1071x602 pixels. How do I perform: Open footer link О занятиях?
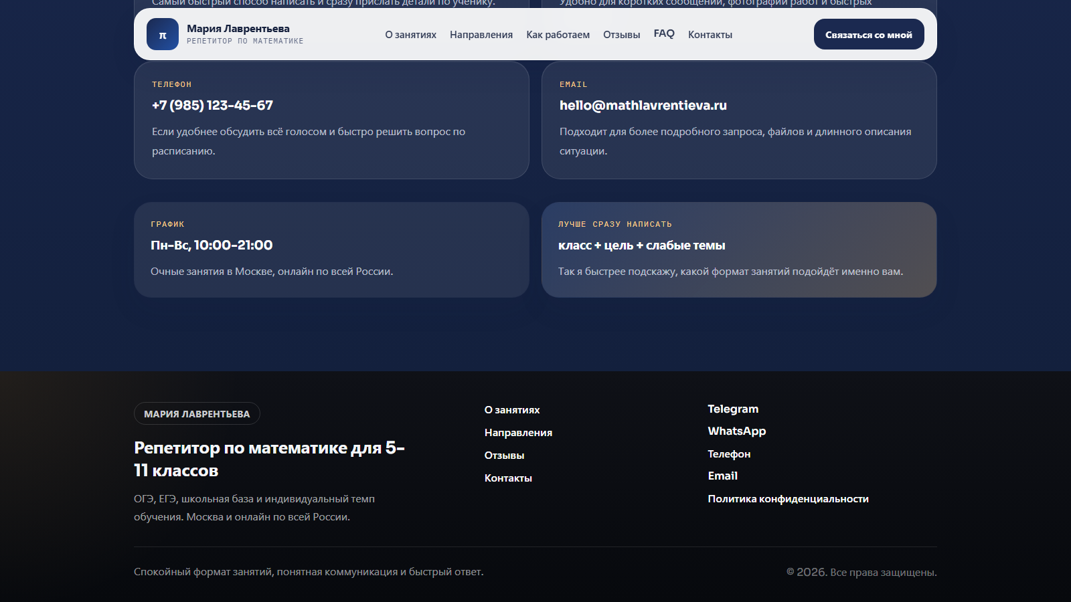click(x=512, y=410)
